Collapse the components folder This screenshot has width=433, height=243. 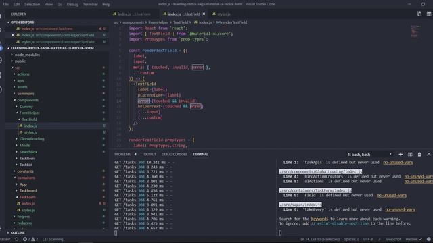click(28, 100)
